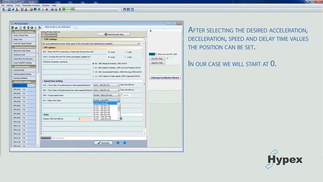Select the highlighted first PR path row in list
The width and height of the screenshot is (323, 182).
tap(24, 85)
